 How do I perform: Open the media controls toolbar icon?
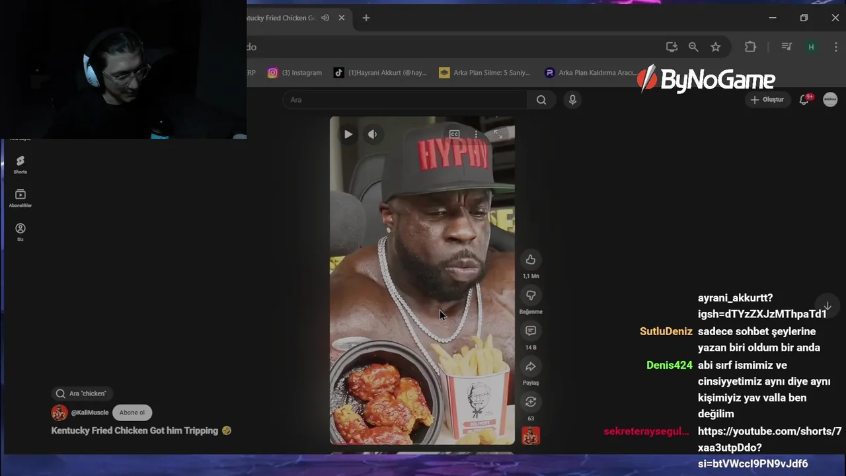coord(787,47)
